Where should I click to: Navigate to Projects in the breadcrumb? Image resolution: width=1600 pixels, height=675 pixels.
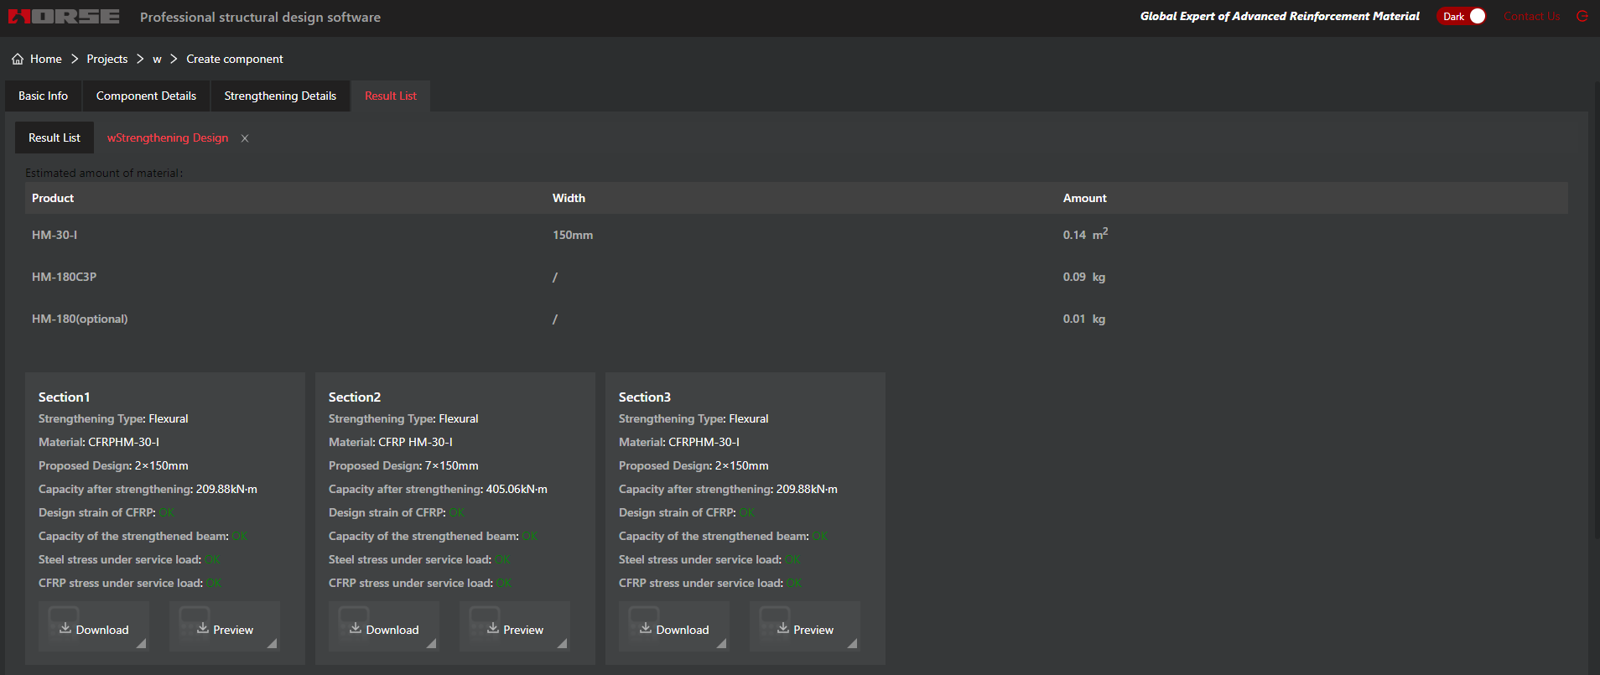107,59
